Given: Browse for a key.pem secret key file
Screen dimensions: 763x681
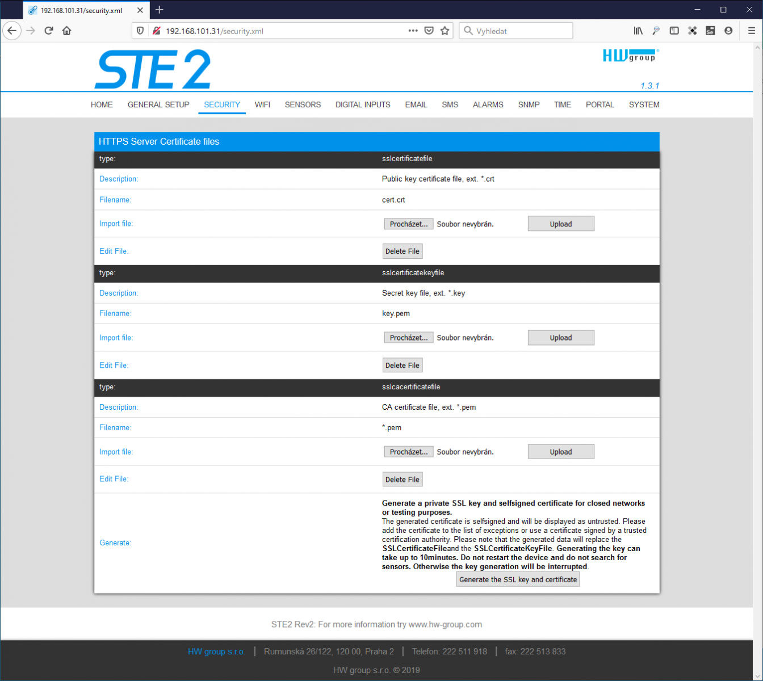Looking at the screenshot, I should (409, 338).
